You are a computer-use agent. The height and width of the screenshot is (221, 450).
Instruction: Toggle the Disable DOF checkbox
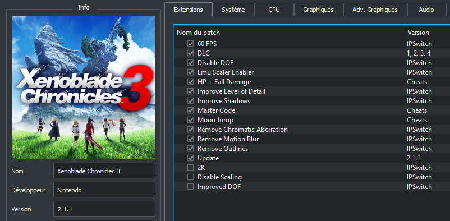pos(190,63)
